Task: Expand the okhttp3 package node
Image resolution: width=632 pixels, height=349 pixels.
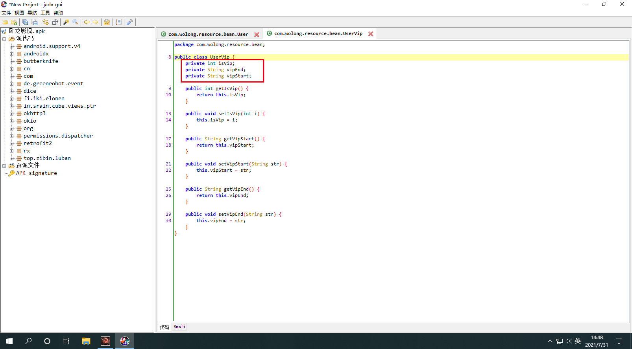Action: (11, 114)
